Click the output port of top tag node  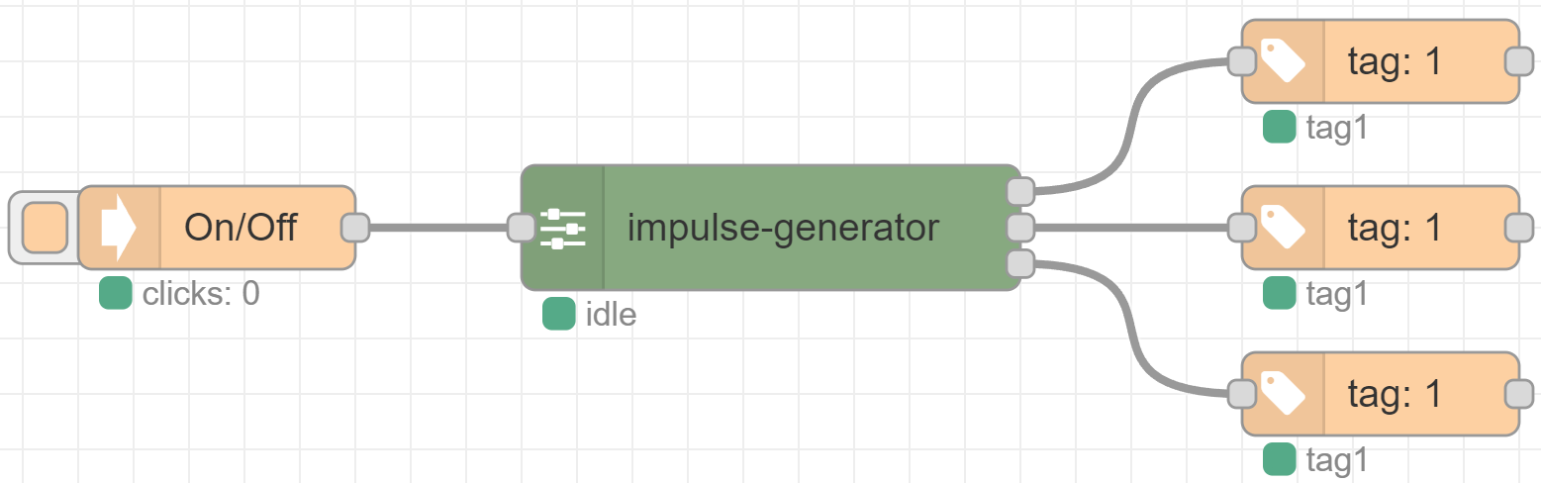pos(1519,61)
